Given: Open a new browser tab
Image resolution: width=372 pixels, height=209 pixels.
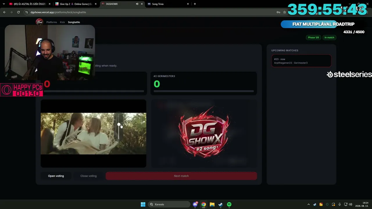Looking at the screenshot, I should pos(195,4).
